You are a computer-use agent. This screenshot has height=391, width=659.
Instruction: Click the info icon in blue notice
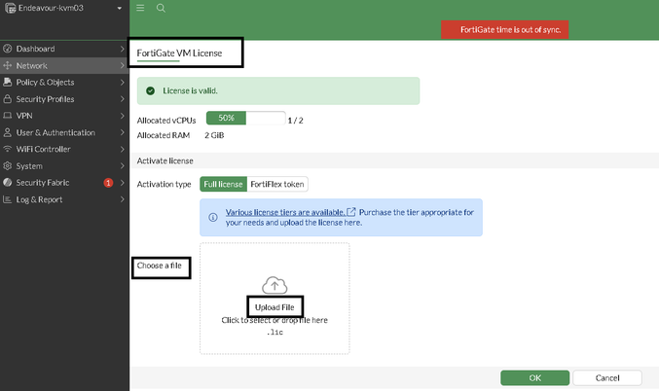[x=213, y=217]
